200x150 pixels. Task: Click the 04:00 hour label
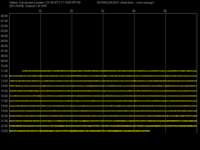[x=4, y=36]
